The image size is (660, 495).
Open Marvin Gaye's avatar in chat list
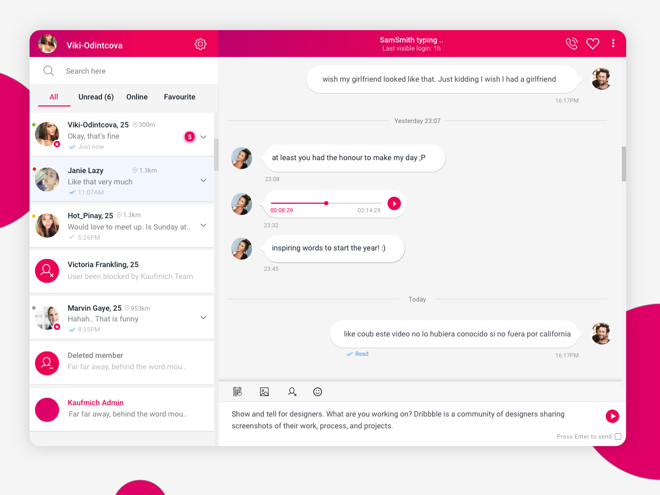click(47, 318)
